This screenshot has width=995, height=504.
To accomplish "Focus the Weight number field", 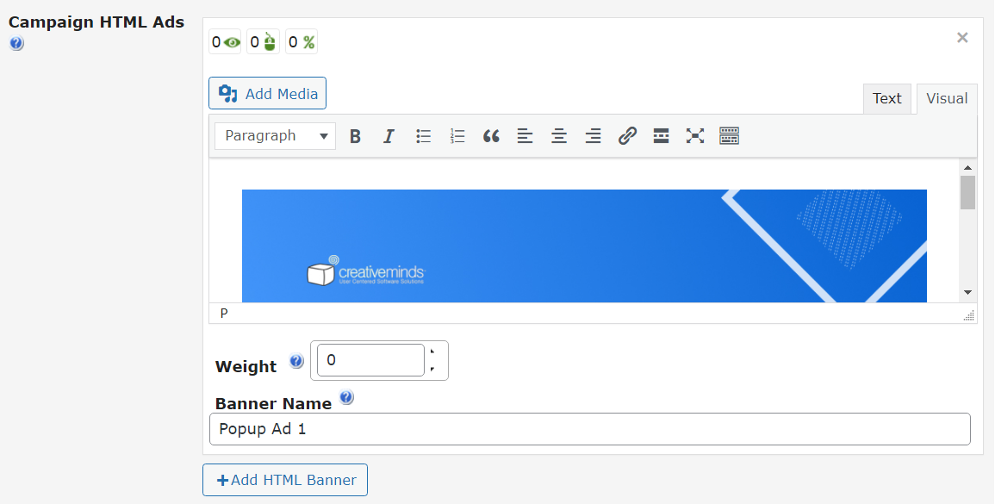I will [x=370, y=360].
